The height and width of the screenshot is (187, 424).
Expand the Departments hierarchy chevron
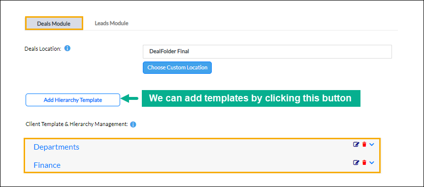click(372, 145)
